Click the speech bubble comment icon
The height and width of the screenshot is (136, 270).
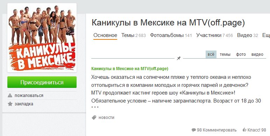[x=194, y=130]
